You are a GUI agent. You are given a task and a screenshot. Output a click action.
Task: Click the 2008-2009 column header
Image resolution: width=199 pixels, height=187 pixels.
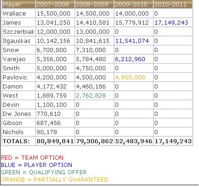coord(94,5)
